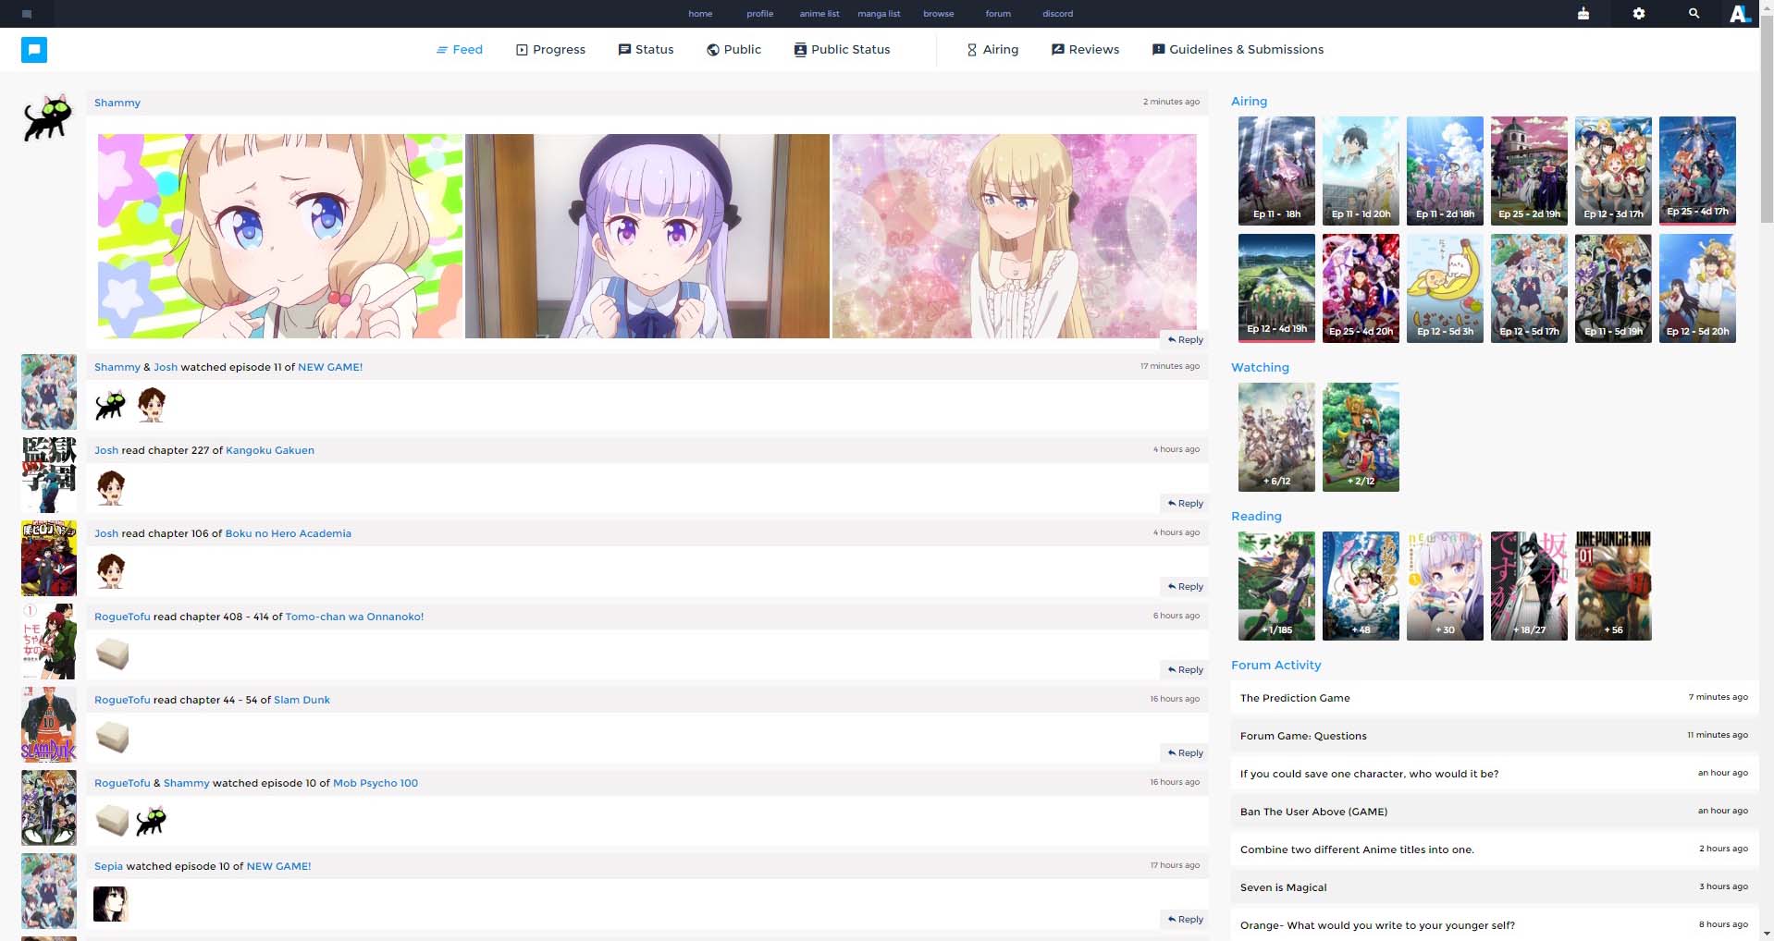Open the Reviews tab
Viewport: 1774px width, 941px height.
coord(1085,50)
